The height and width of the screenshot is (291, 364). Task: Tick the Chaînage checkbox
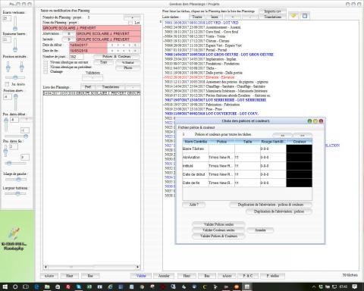click(45, 72)
